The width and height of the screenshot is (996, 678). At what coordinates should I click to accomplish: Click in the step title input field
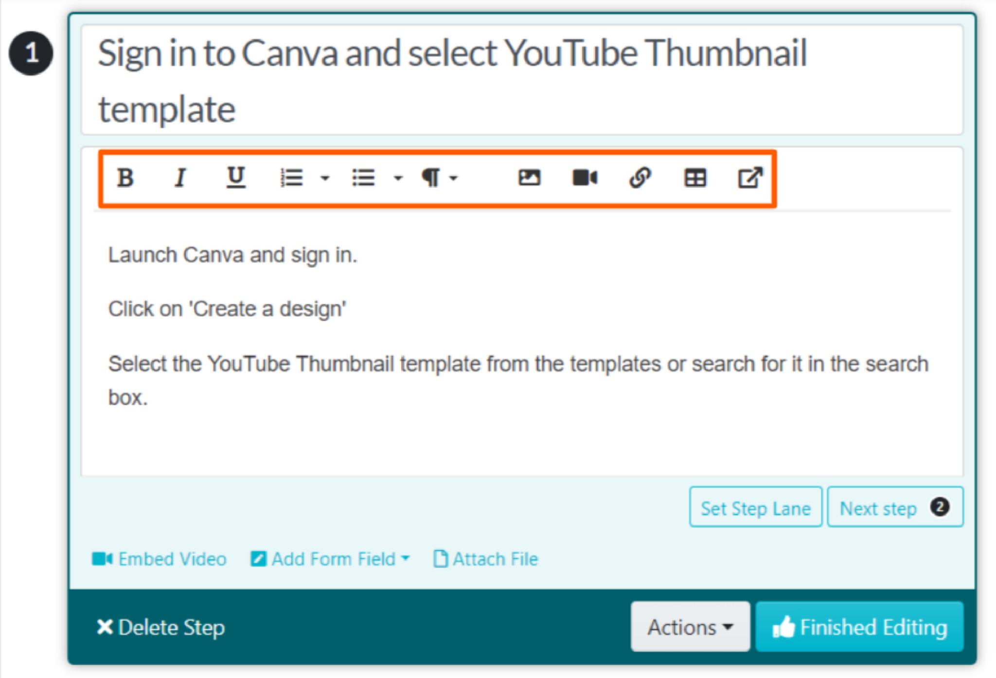click(x=520, y=80)
